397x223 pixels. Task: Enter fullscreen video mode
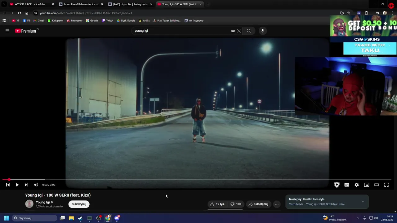(x=386, y=185)
